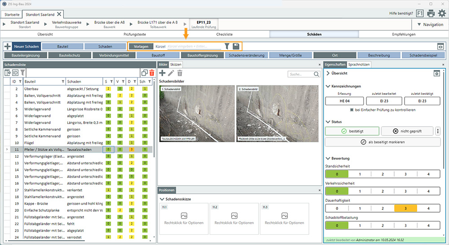
Task: Enable 'bei Einfacher Prüfung zu kontrollieren' checkbox
Action: [352, 110]
